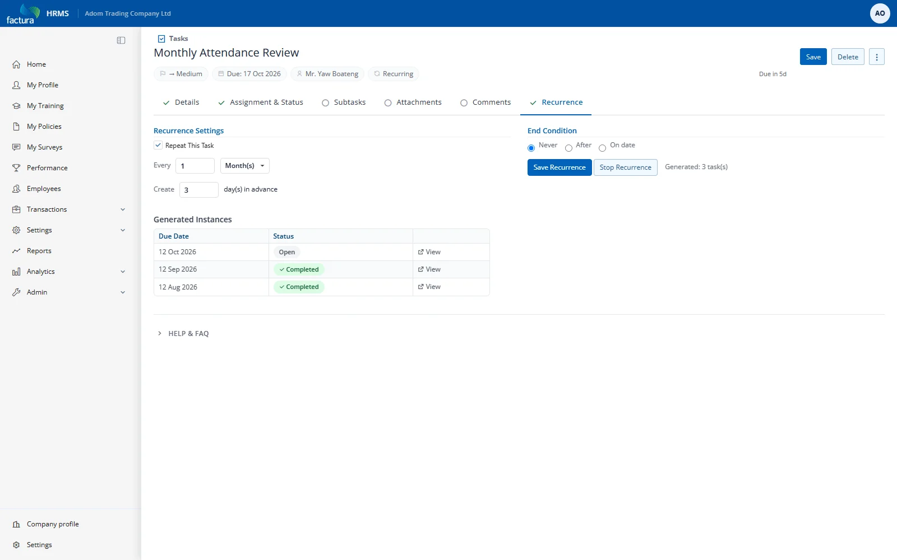Click the Create days in advance field
Image resolution: width=897 pixels, height=560 pixels.
[199, 190]
